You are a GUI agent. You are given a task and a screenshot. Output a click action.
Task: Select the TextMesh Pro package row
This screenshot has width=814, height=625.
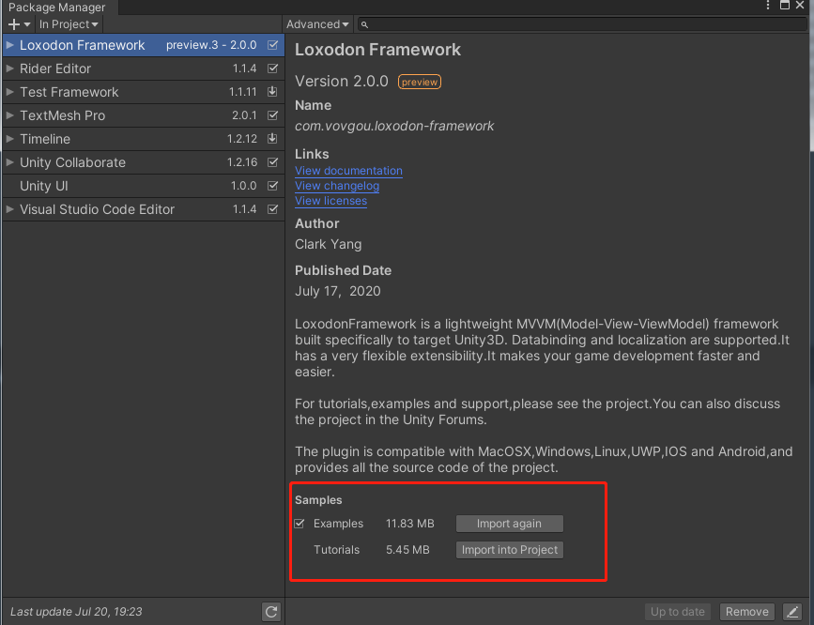(144, 115)
